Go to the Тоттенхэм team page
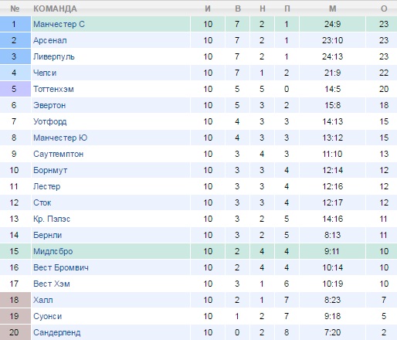 point(53,89)
